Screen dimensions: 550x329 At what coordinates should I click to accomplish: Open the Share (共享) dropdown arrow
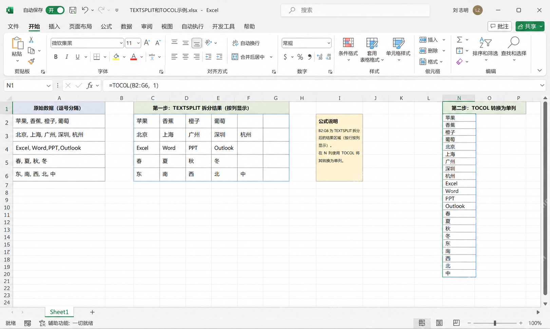541,26
